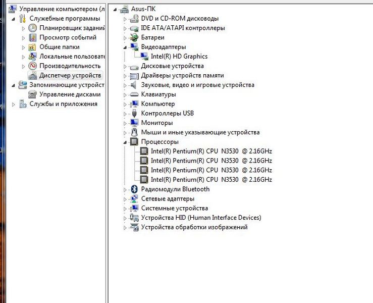Screen dimensions: 373x303
Task: Expand Службы и приложения node
Action: [x=14, y=104]
